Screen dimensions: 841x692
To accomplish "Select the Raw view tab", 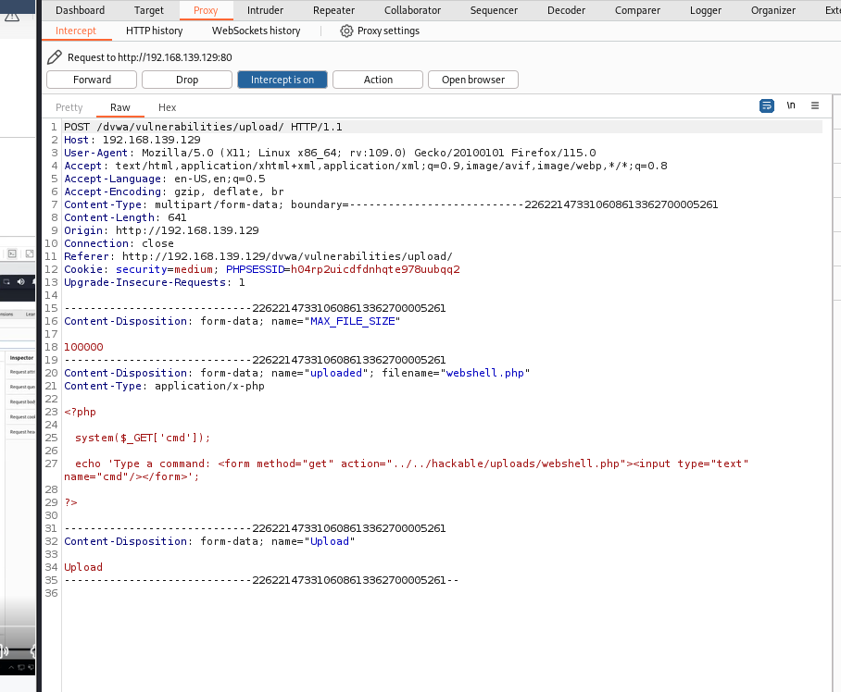I will tap(120, 107).
